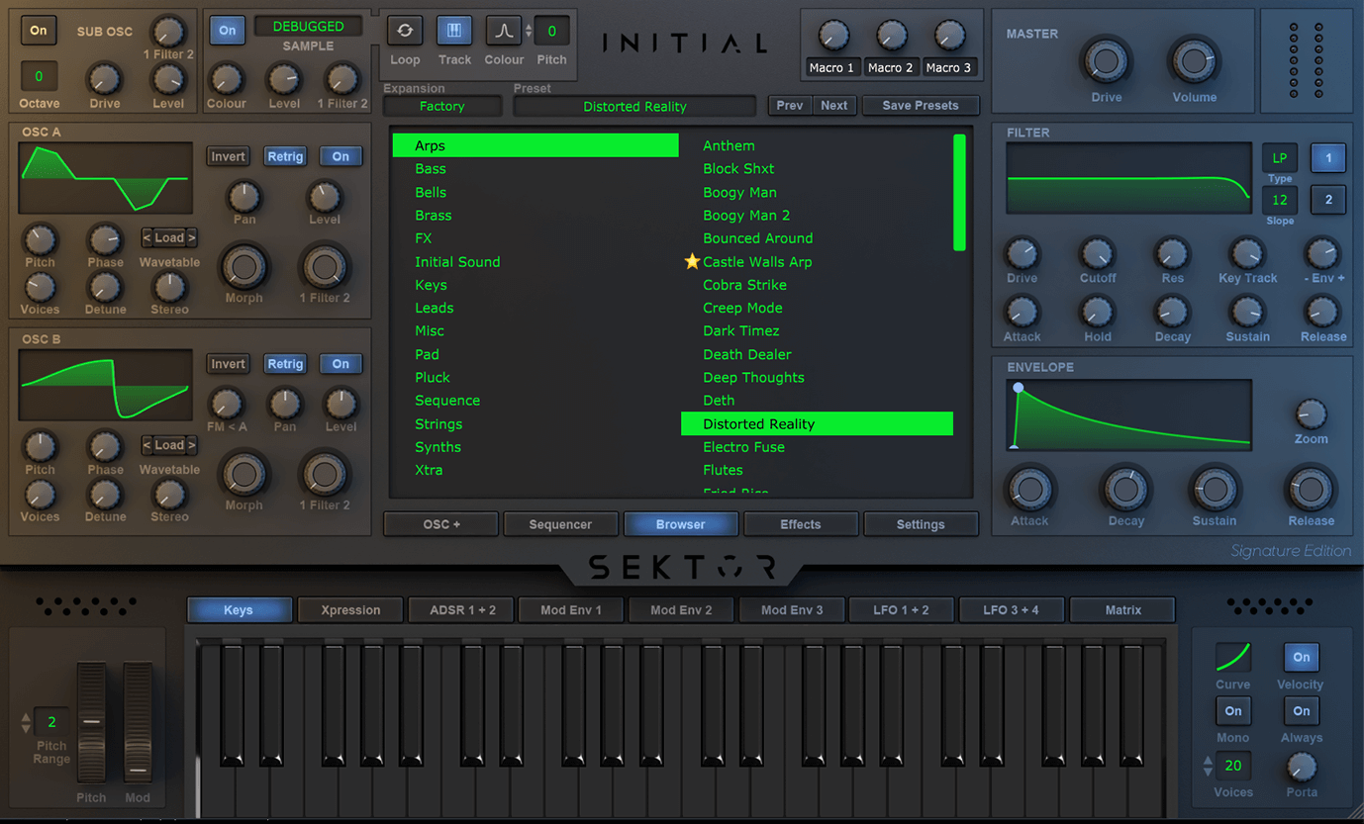Increase the Pitch value with the stepper arrows
1364x824 pixels.
(x=531, y=26)
